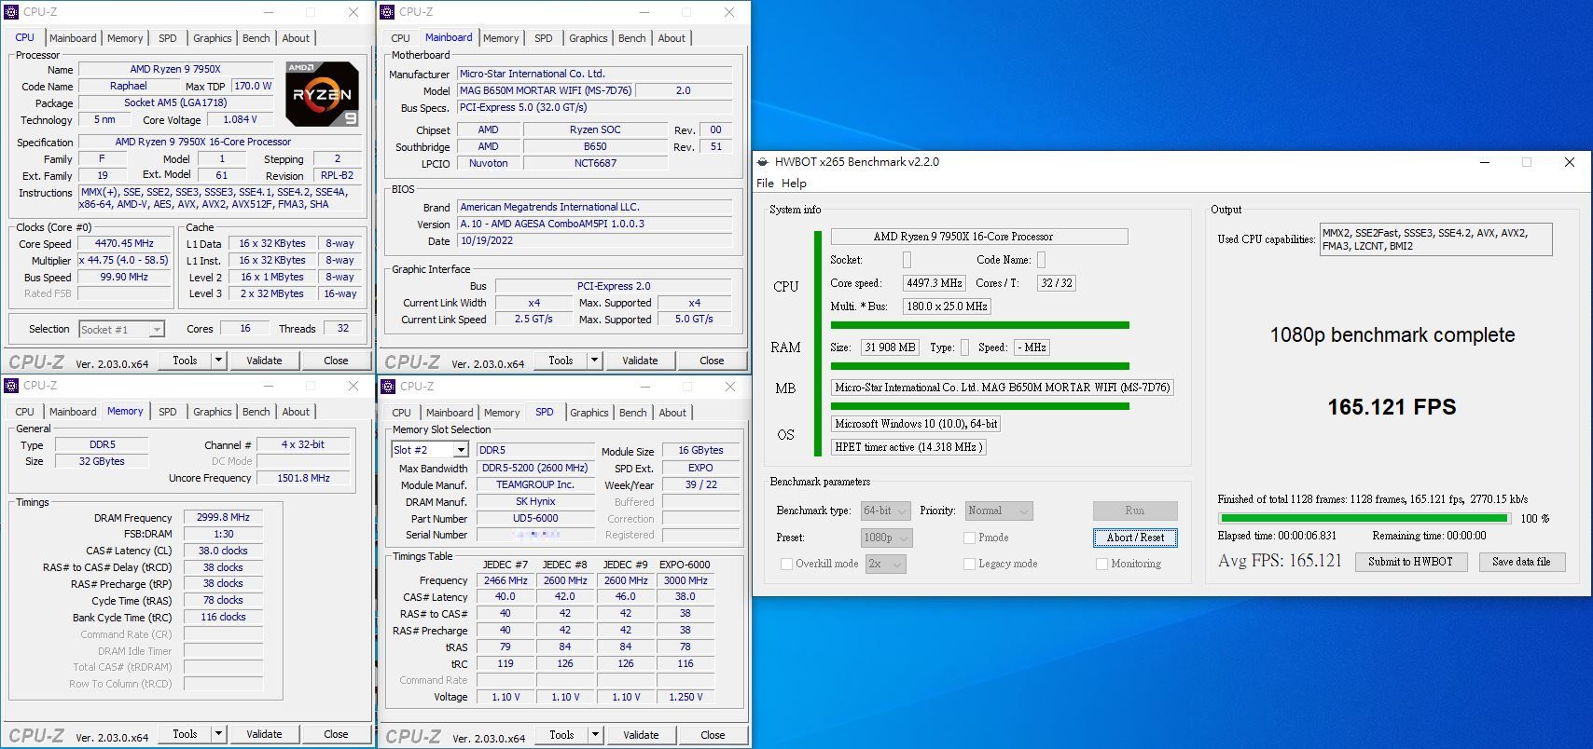Click CPU-Z app icon in Memory window title
The height and width of the screenshot is (749, 1593).
point(11,386)
